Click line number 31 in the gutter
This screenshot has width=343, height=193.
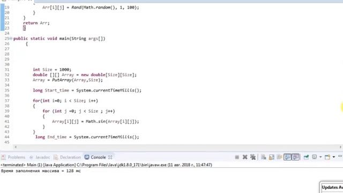(x=7, y=70)
